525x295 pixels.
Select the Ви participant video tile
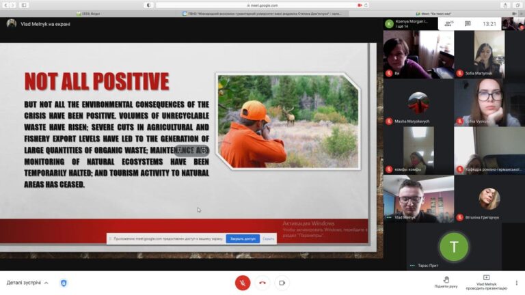pos(418,55)
